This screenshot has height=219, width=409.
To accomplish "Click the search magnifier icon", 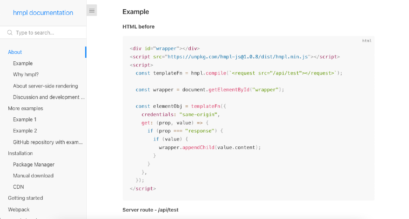I will coord(10,32).
